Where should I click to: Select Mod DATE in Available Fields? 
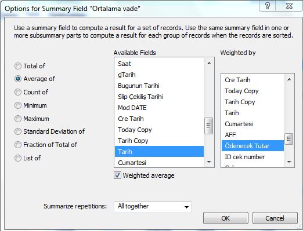point(159,108)
